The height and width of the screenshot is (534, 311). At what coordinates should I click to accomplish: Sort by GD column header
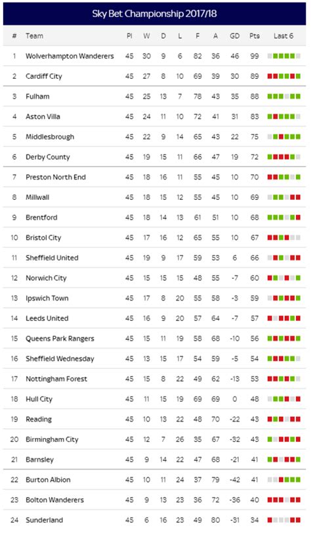[234, 36]
